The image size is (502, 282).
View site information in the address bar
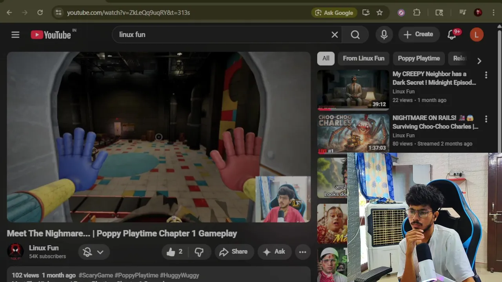pos(58,13)
